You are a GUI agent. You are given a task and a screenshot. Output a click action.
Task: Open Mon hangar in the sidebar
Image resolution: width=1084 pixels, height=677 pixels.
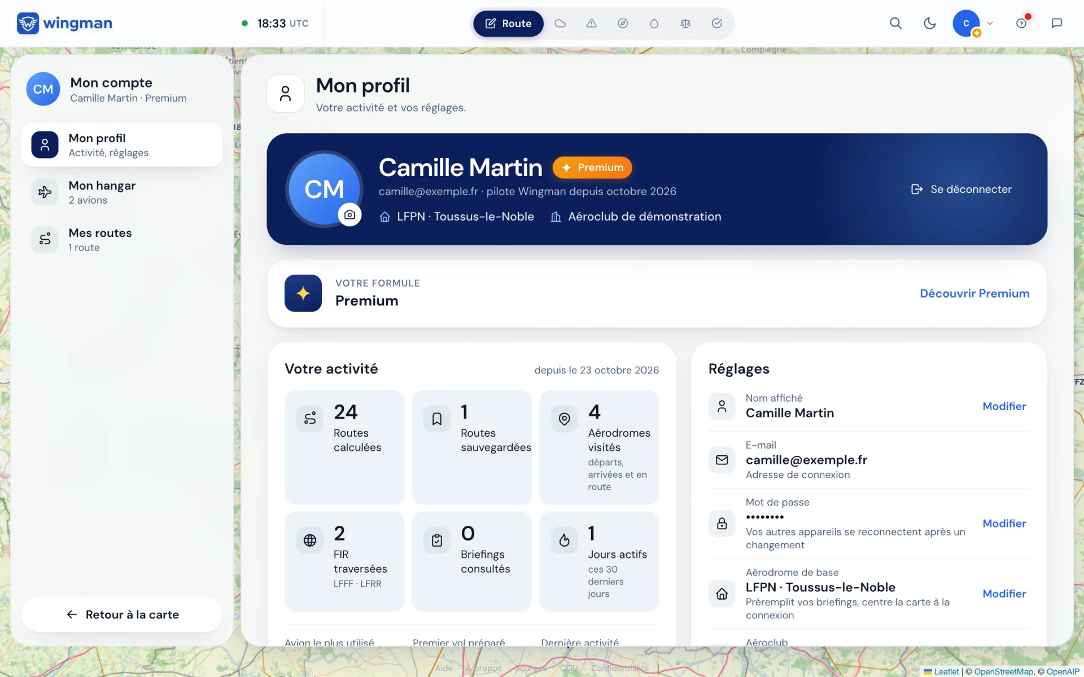(x=122, y=192)
